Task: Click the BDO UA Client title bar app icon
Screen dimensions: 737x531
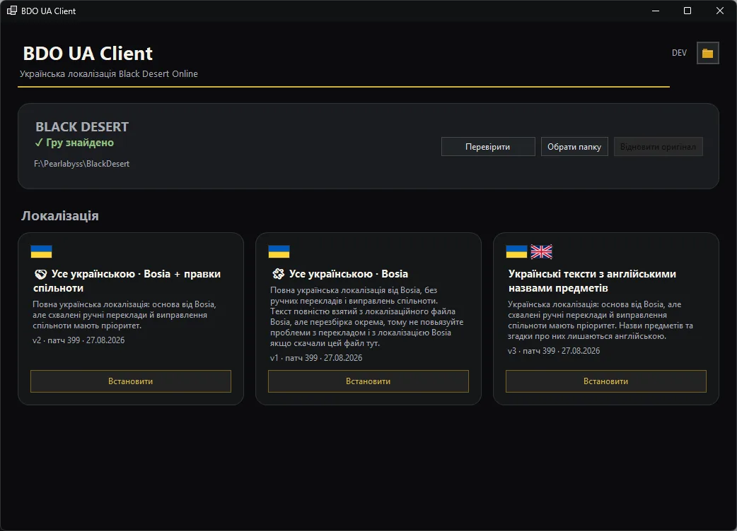Action: pos(12,11)
